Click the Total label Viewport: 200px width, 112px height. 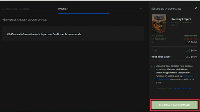click(x=154, y=51)
